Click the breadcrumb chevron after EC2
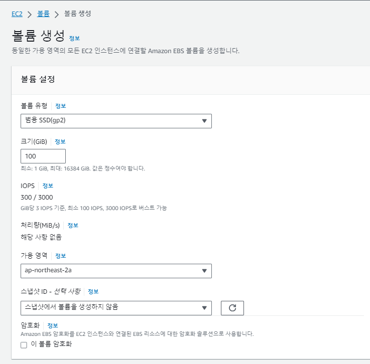The width and height of the screenshot is (370, 364). tap(30, 14)
